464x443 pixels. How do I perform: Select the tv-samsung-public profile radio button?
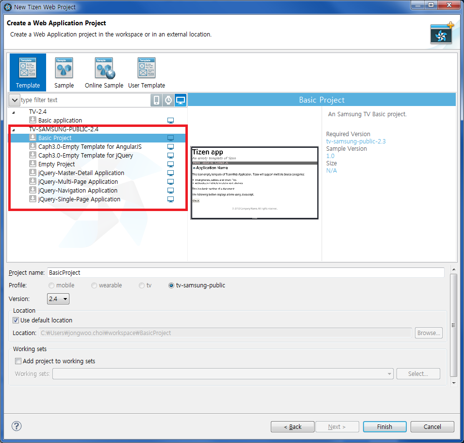[171, 285]
